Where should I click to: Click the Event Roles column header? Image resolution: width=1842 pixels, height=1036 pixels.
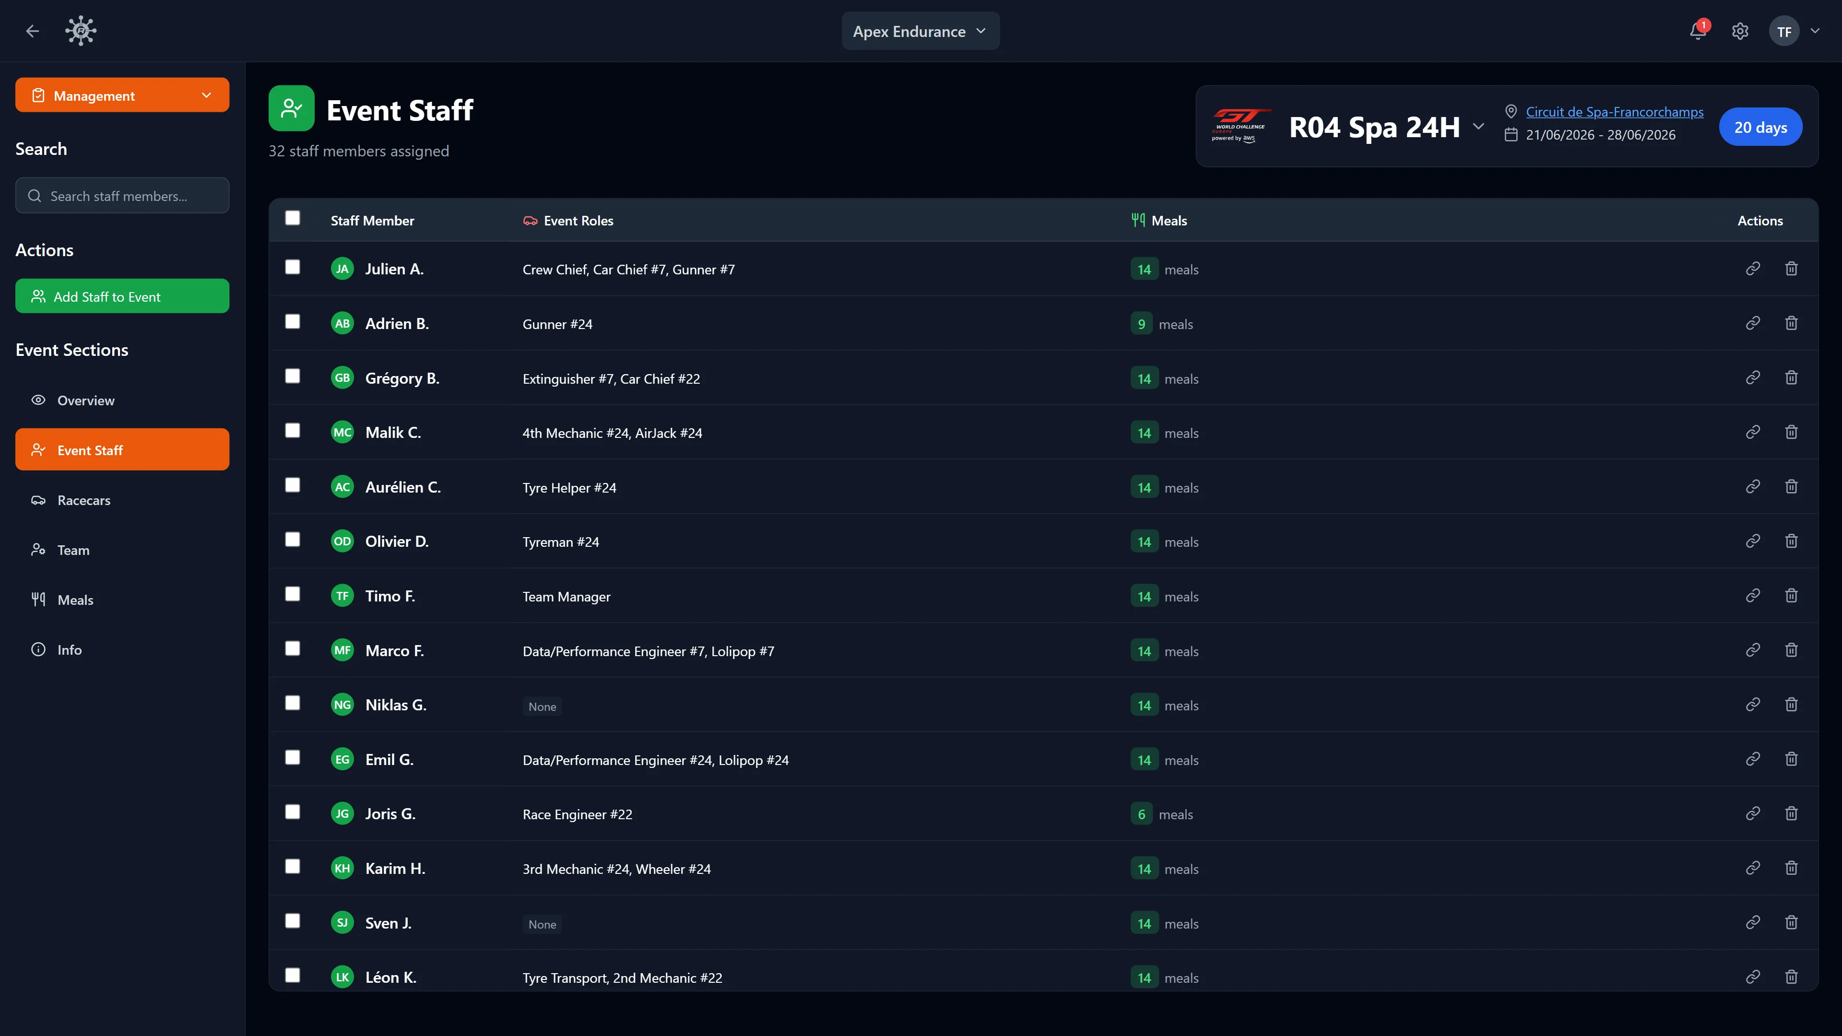coord(568,221)
